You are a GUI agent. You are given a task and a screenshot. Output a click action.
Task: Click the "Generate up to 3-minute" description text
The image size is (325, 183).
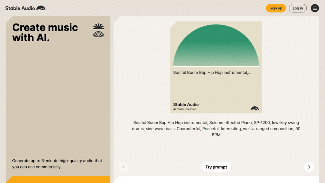point(57,164)
